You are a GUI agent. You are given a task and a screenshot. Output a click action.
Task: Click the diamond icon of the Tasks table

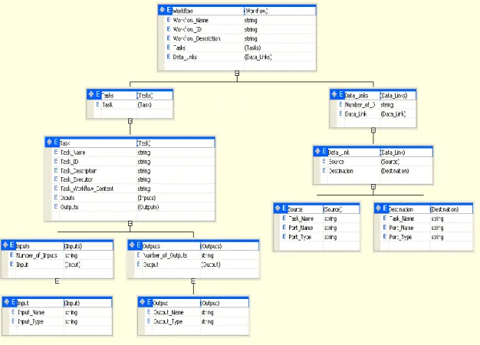(91, 94)
